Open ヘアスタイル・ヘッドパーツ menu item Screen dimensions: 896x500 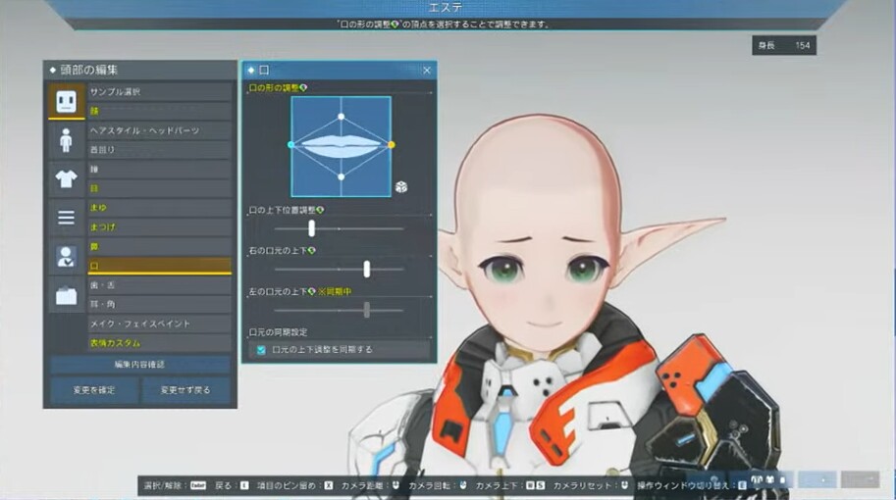159,130
